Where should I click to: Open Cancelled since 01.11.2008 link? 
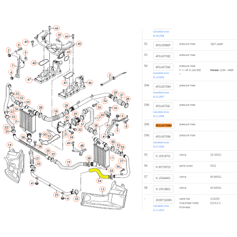point(161,114)
